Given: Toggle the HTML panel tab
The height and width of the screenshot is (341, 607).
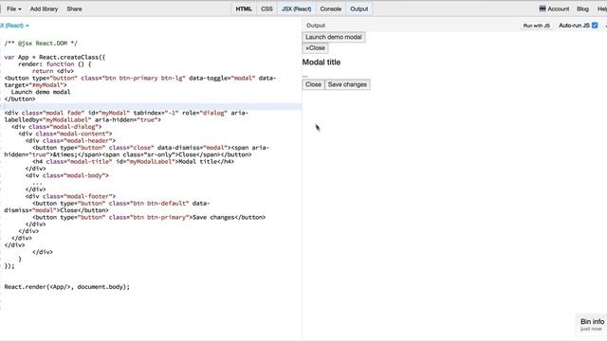Looking at the screenshot, I should [x=244, y=9].
